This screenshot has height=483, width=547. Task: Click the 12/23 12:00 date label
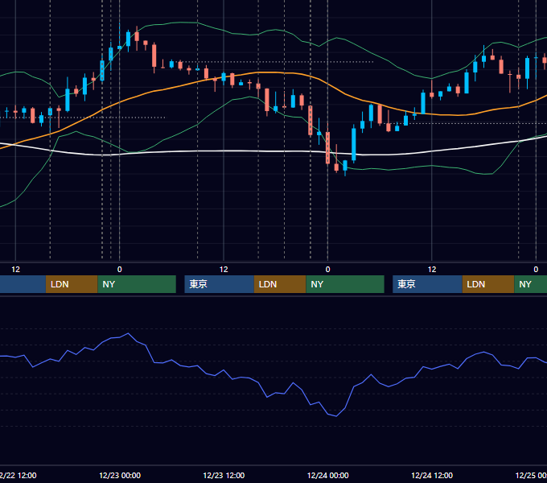224,475
